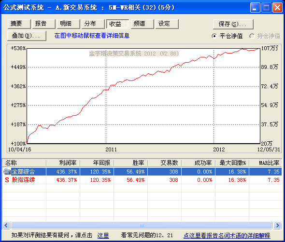The image size is (285, 242).
Task: Click the 2012 marker on chart axis
Action: 219,149
